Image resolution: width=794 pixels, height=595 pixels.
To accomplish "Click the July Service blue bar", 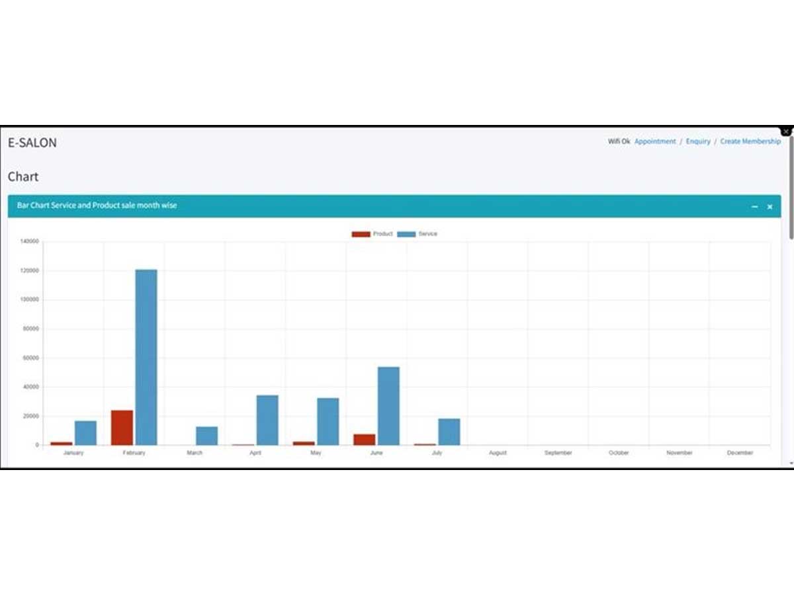I will tap(449, 432).
